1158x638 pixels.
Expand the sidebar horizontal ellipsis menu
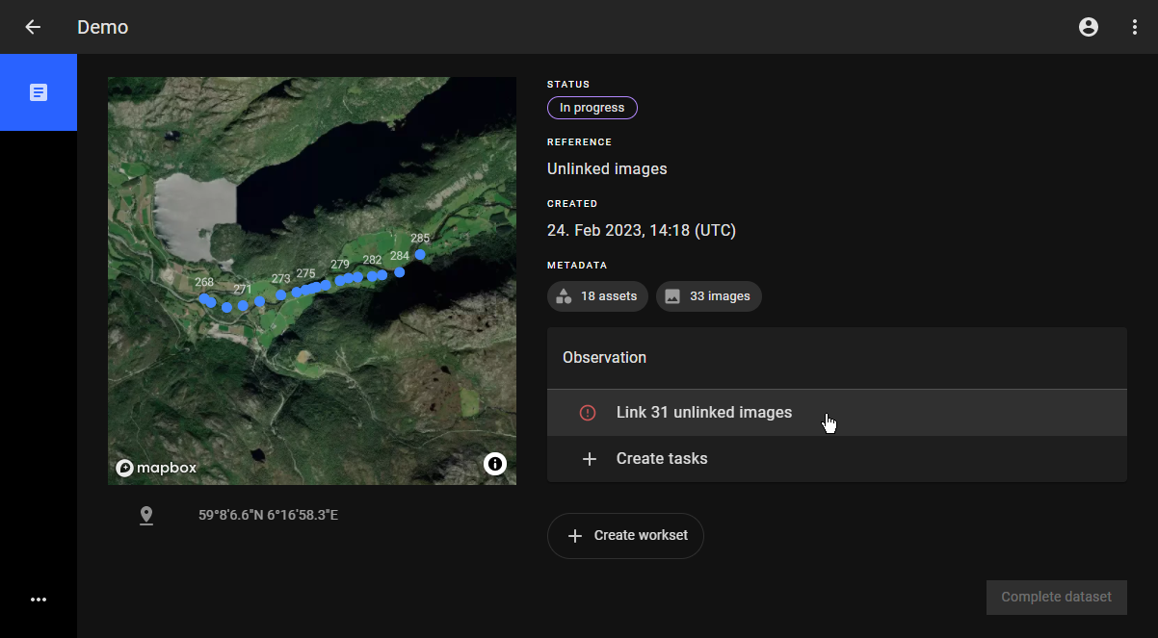(x=39, y=600)
